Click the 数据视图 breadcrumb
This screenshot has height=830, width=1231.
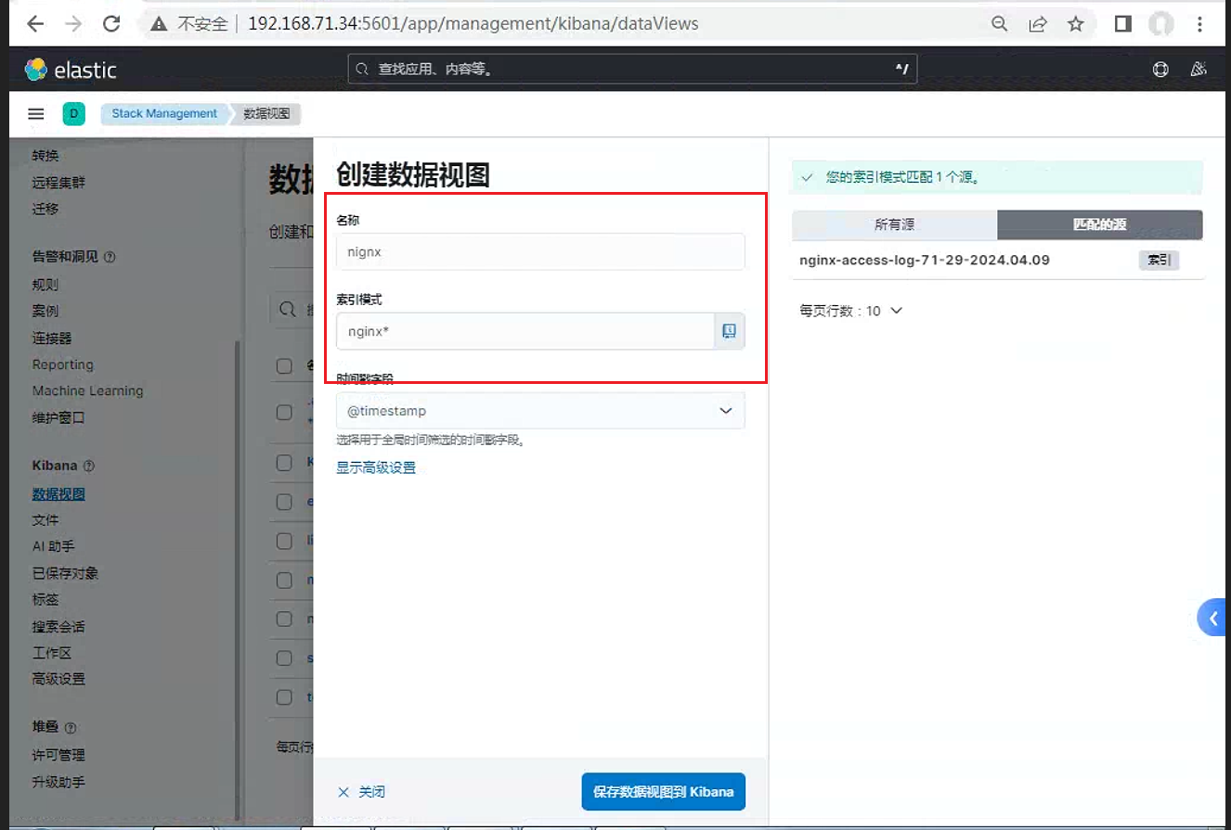(267, 114)
